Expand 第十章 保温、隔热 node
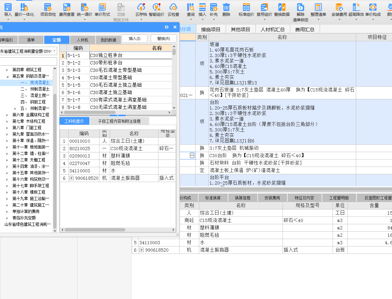392x299 pixels. (7, 141)
